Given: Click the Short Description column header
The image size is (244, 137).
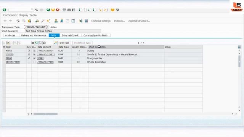Looking at the screenshot, I should coord(126,47).
